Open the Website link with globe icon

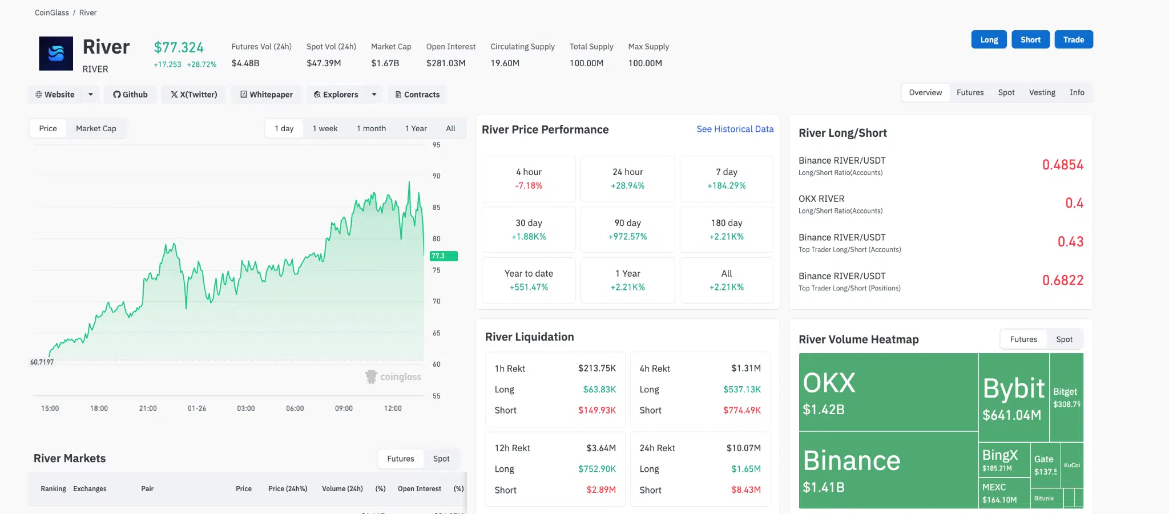point(55,95)
